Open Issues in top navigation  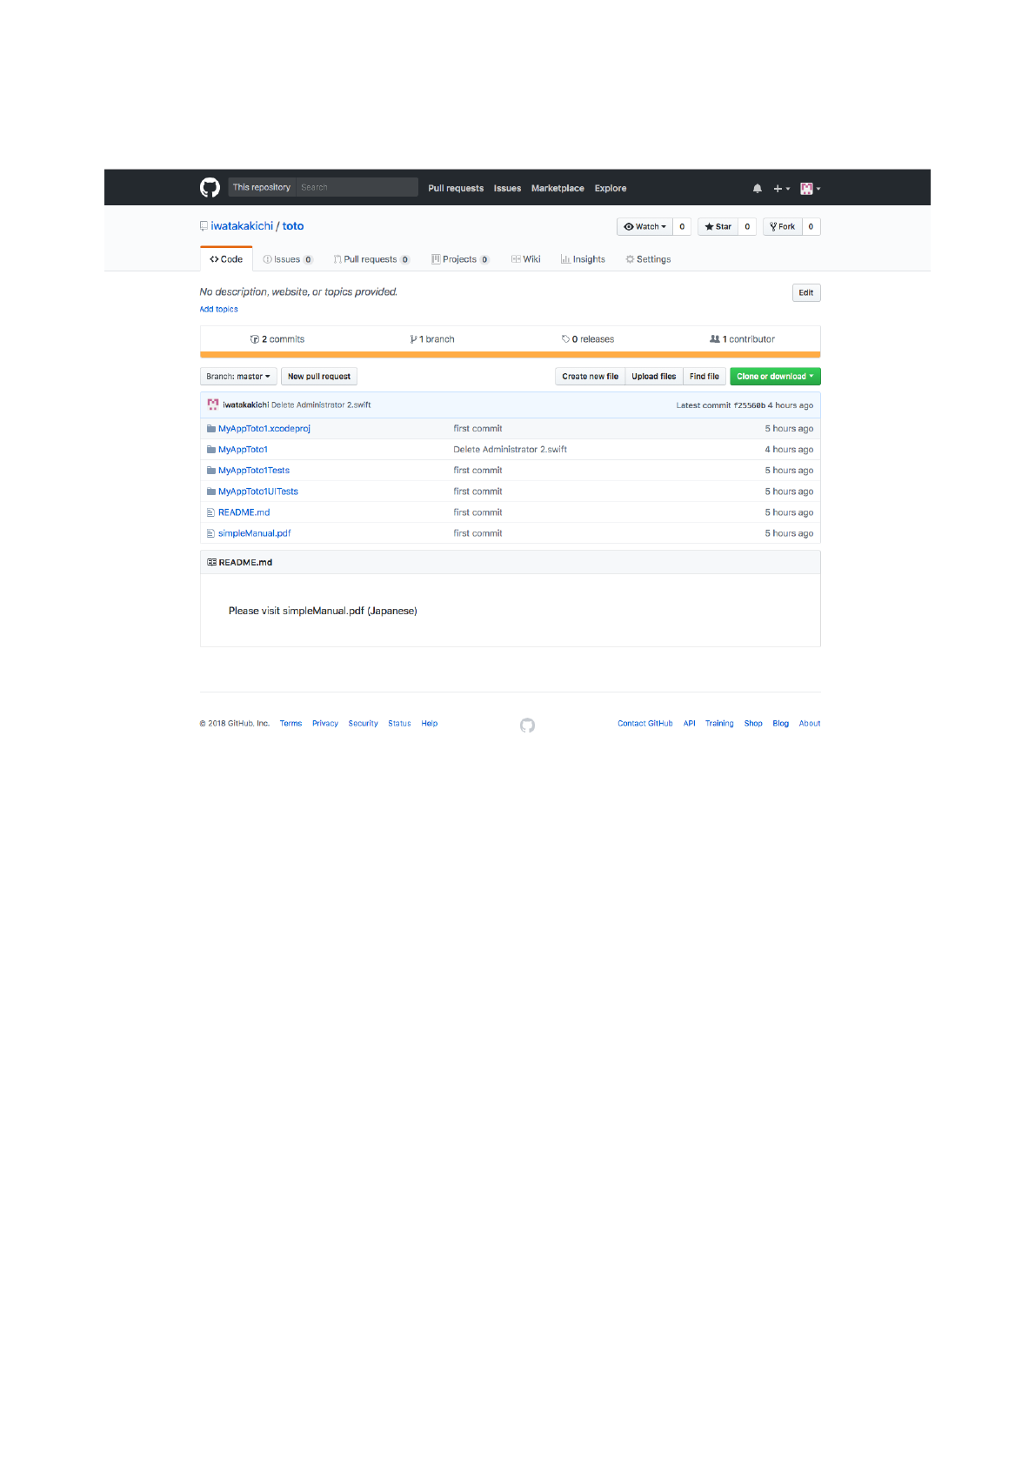[x=507, y=188]
